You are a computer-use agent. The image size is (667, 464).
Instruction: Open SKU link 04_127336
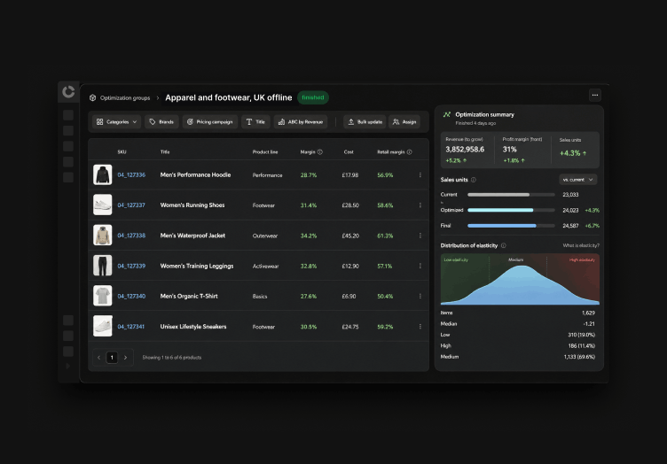[131, 175]
